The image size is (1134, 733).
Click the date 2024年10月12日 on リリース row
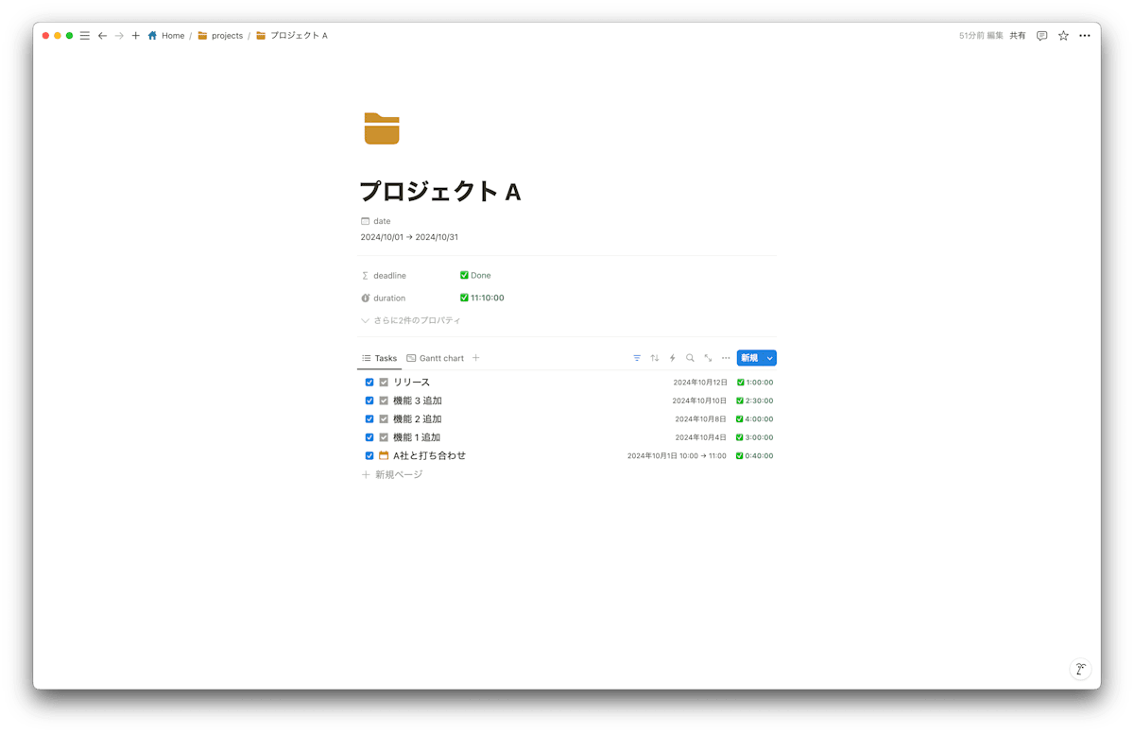(700, 383)
